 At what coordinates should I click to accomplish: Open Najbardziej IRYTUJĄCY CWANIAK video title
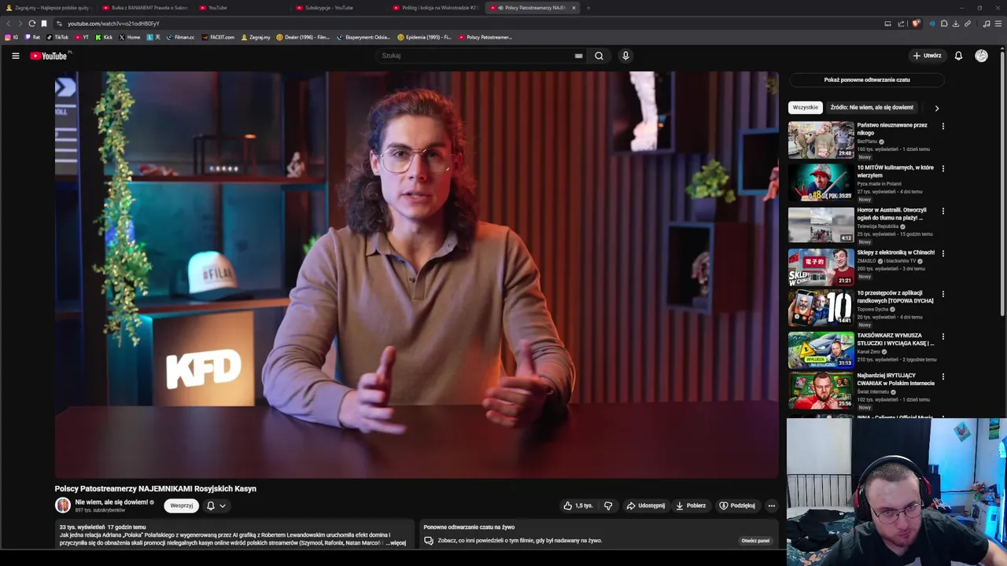(896, 380)
